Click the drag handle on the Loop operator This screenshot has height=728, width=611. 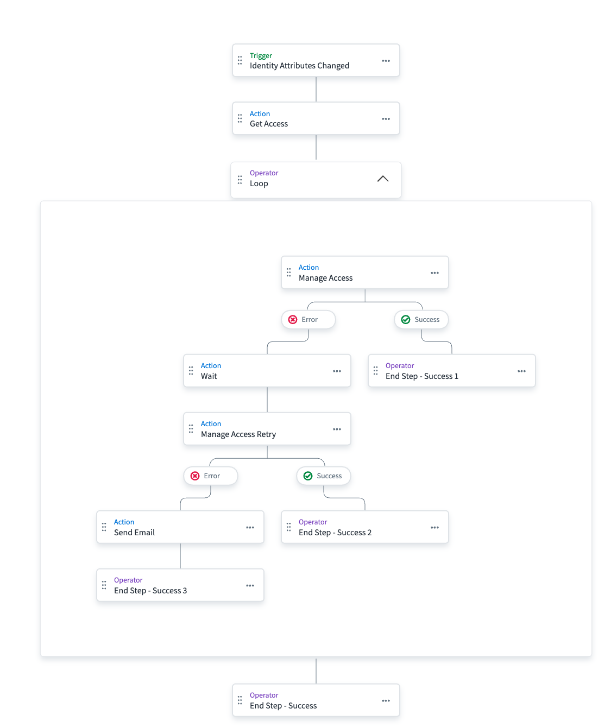[x=240, y=179]
